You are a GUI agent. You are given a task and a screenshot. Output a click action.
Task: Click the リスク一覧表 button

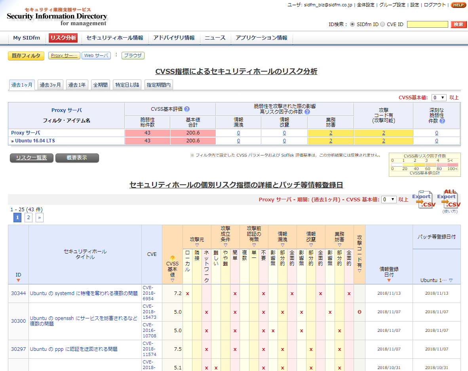coord(32,158)
